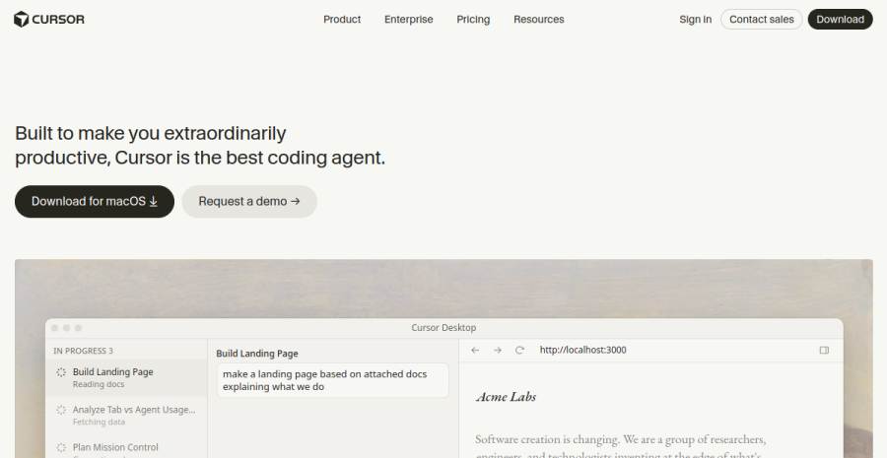Click the Acme Labs heading in preview

[x=506, y=397]
